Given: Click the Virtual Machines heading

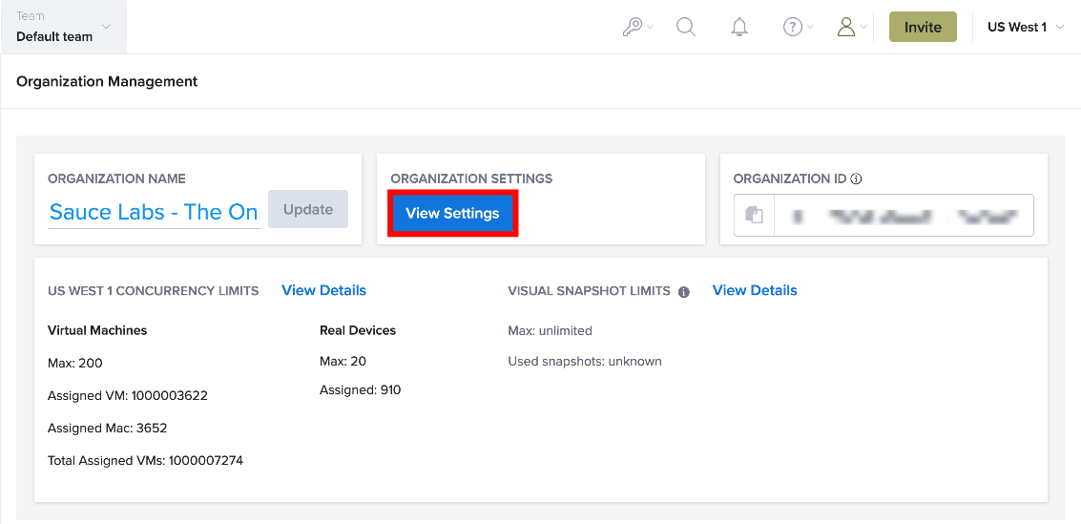Looking at the screenshot, I should (97, 330).
